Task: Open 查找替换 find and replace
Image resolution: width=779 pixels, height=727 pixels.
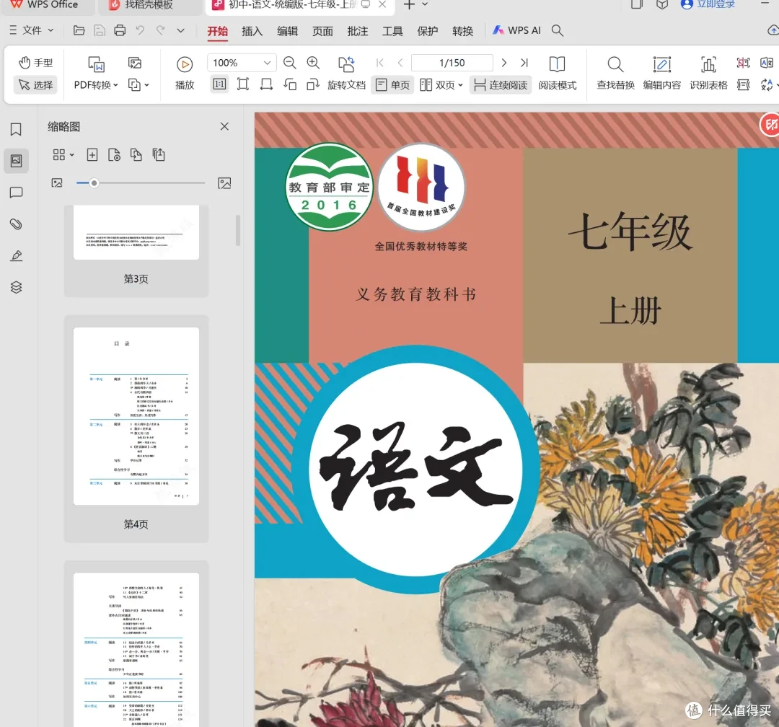Action: point(615,73)
